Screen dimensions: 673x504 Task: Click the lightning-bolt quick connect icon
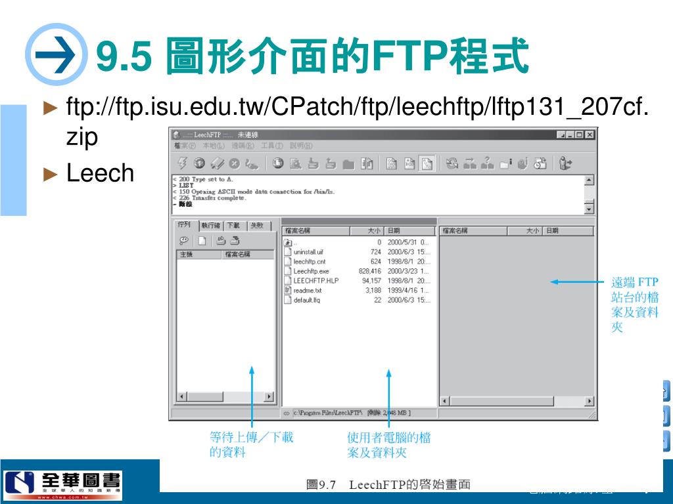click(183, 163)
